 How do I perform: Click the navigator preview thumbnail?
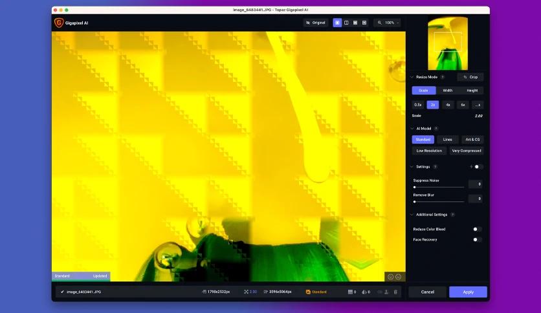point(448,43)
